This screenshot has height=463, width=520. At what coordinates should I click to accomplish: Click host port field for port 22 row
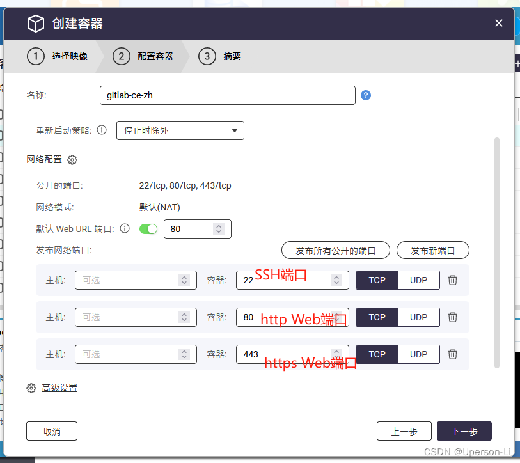pos(136,280)
